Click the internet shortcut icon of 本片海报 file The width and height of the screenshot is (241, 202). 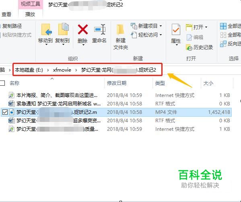pyautogui.click(x=12, y=95)
